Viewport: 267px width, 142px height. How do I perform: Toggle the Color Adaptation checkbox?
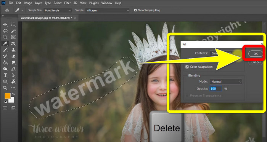pyautogui.click(x=187, y=67)
